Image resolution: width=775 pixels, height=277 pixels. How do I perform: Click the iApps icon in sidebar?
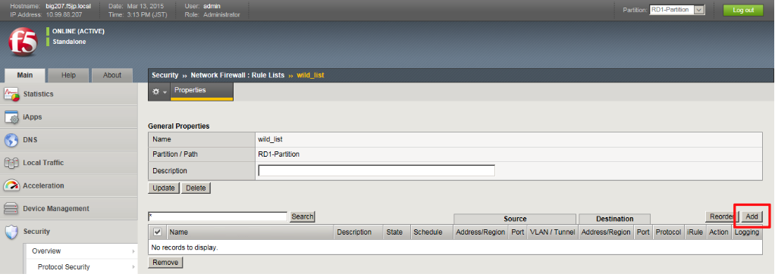click(11, 117)
